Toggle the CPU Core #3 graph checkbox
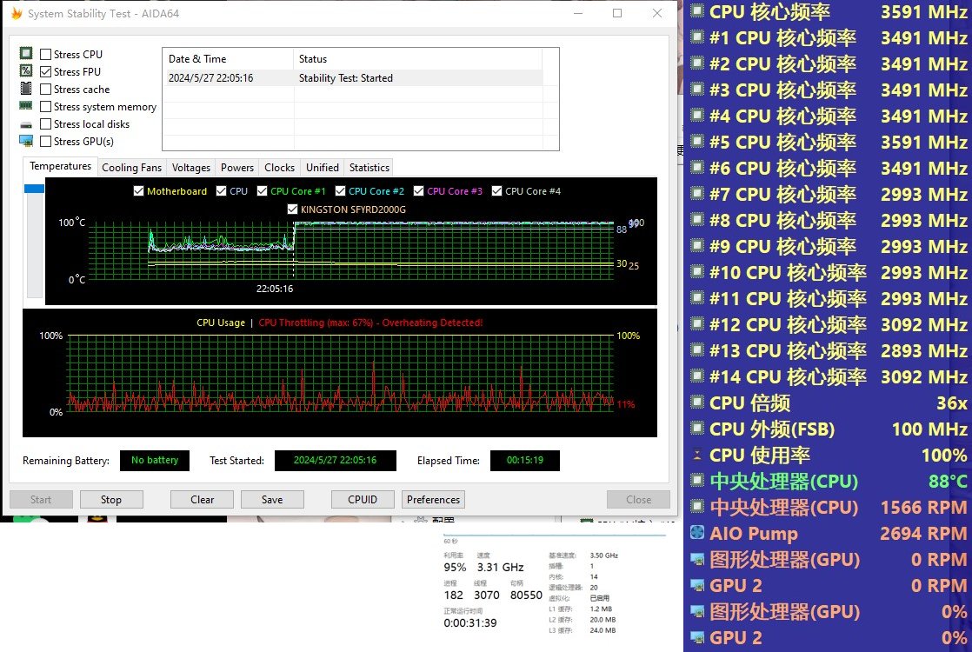Image resolution: width=972 pixels, height=652 pixels. (x=418, y=191)
